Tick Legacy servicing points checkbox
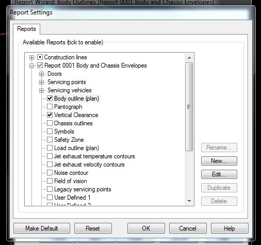This screenshot has height=245, width=261. (x=50, y=189)
